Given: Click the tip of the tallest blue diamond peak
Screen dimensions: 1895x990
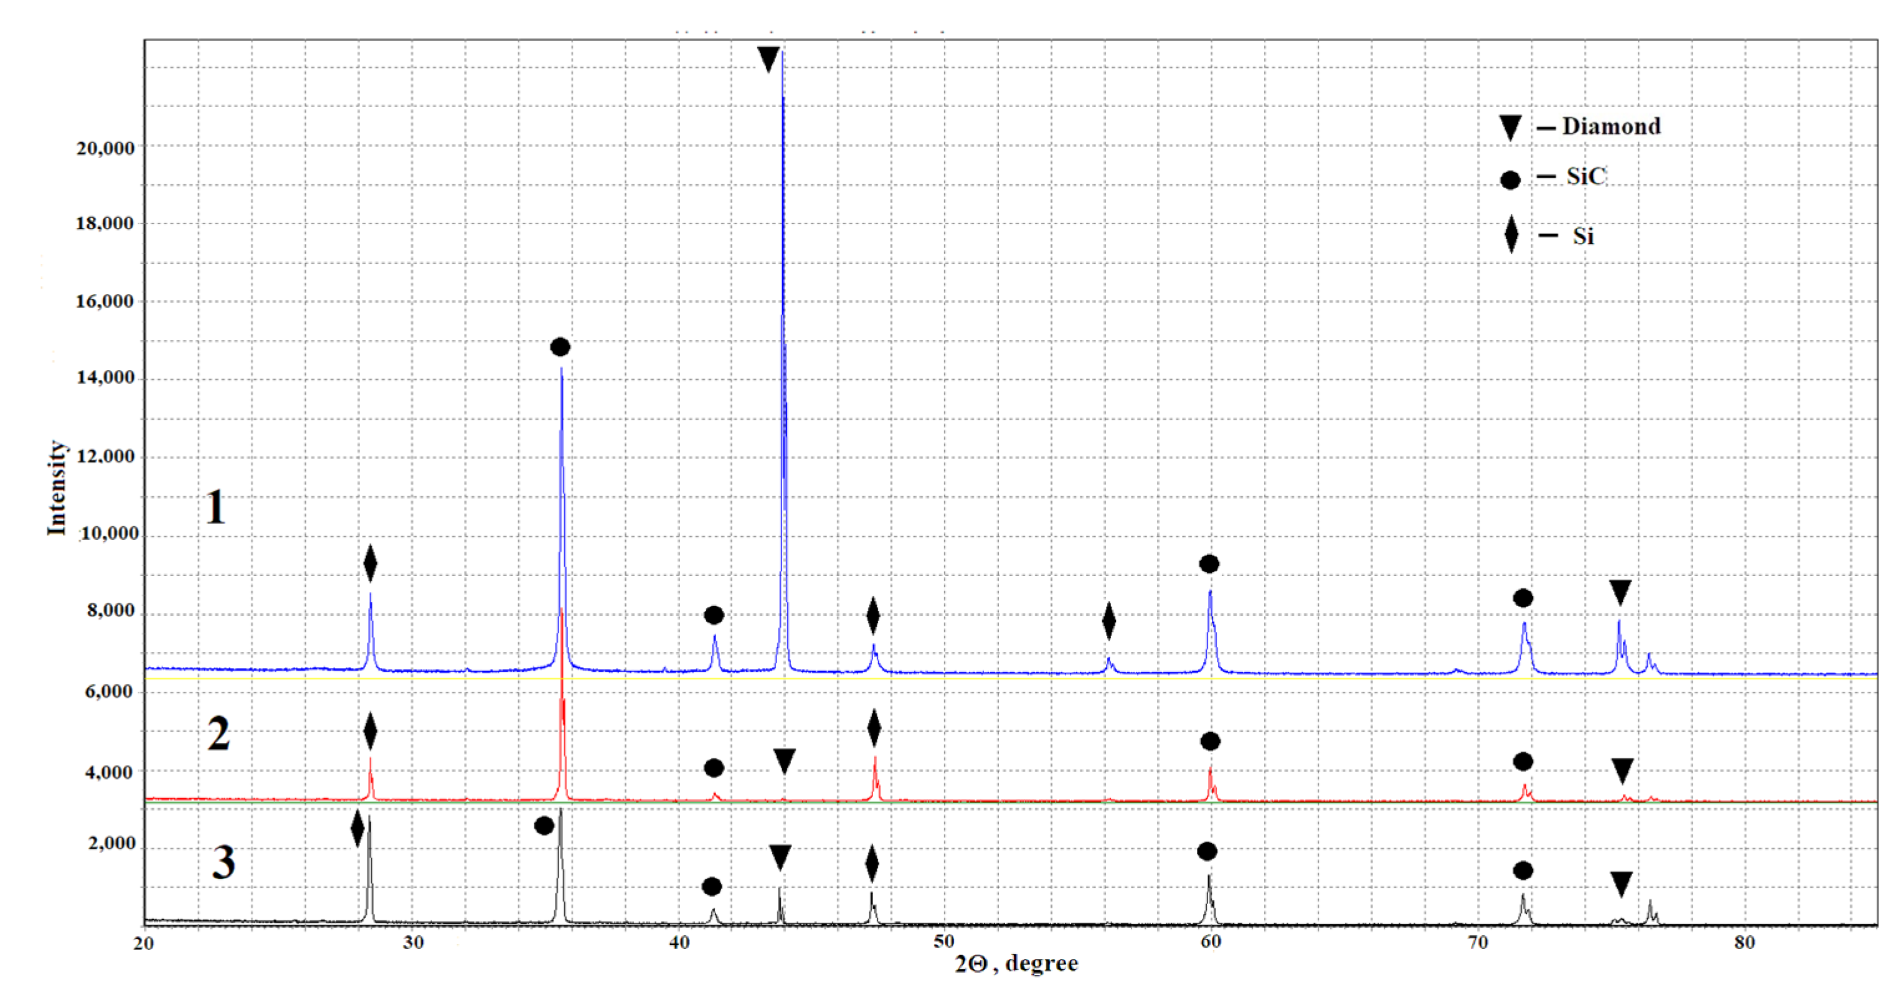Looking at the screenshot, I should coord(782,53).
